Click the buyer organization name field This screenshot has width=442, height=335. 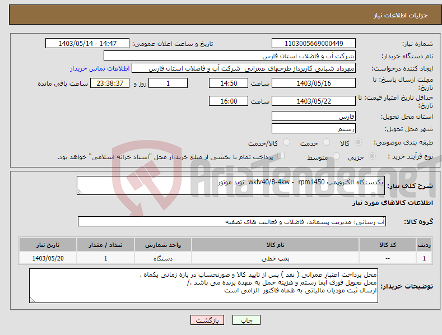click(230, 56)
